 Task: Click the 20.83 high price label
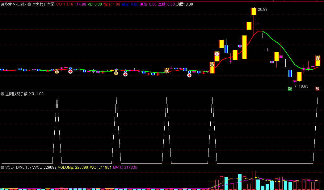(x=263, y=10)
